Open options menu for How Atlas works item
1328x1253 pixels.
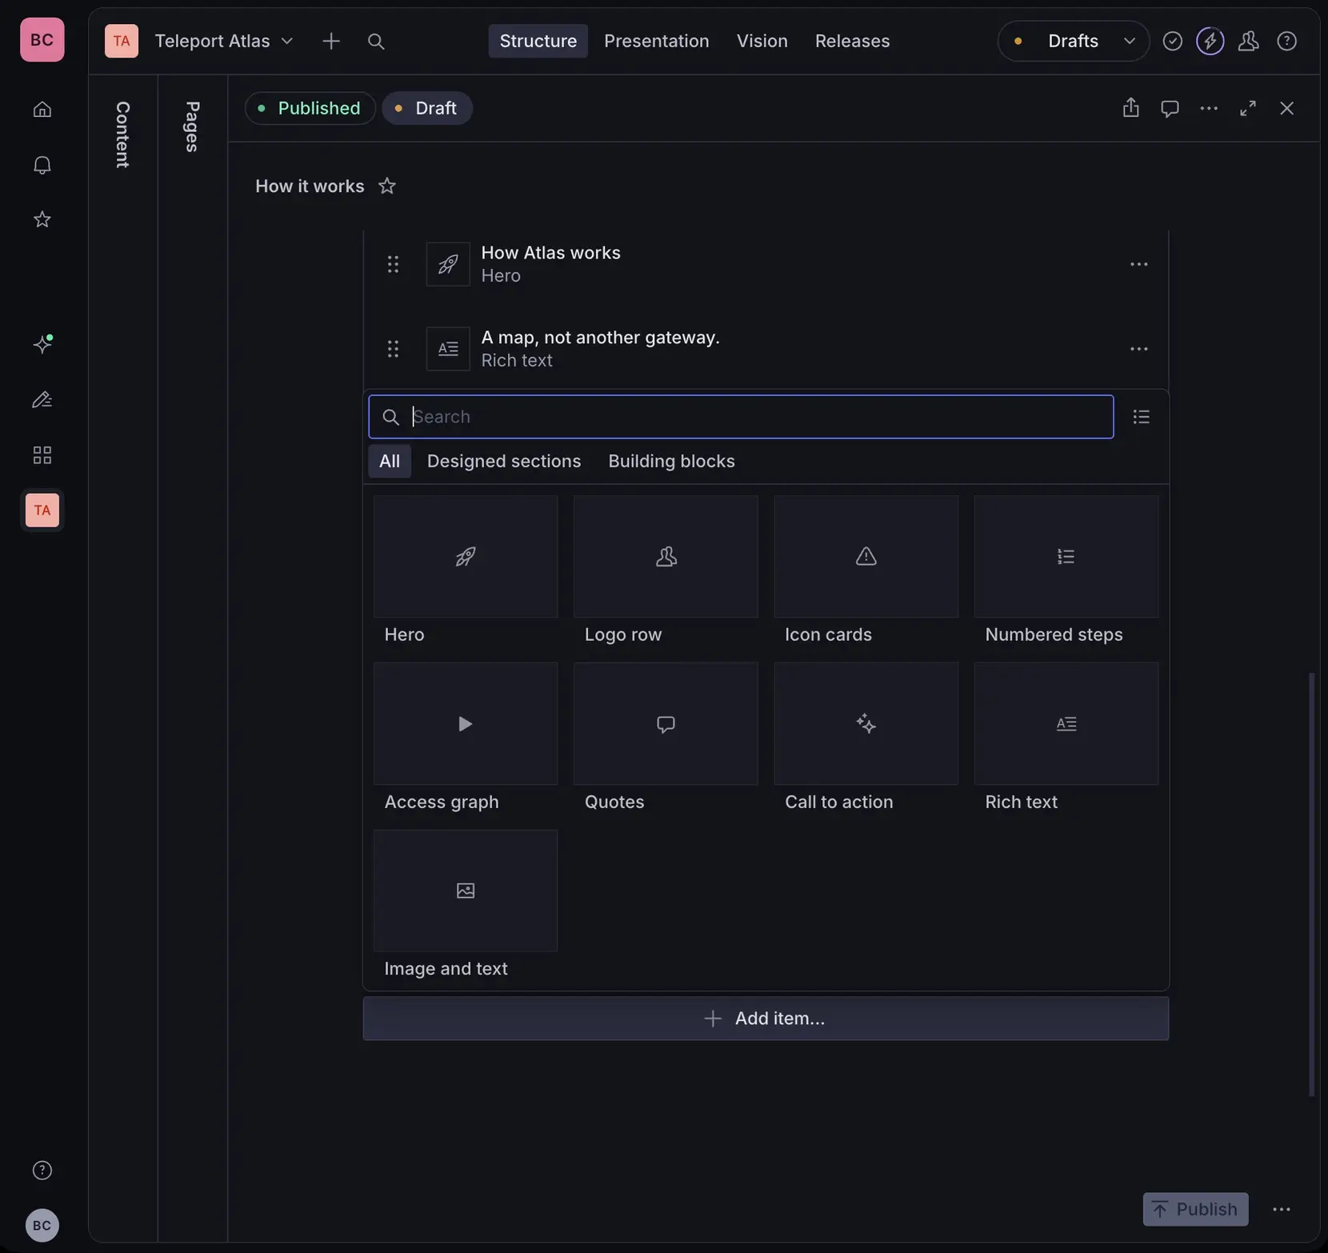coord(1138,264)
